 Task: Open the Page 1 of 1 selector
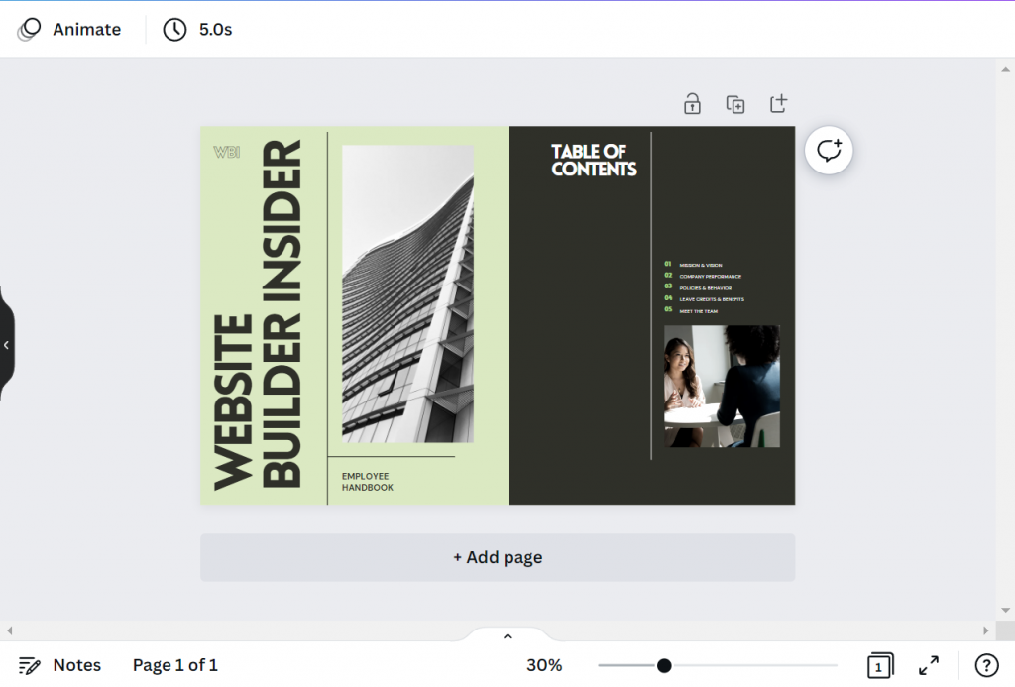tap(174, 665)
